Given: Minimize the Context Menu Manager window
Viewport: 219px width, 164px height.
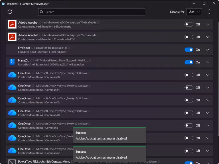Looking at the screenshot, I should (x=194, y=3).
